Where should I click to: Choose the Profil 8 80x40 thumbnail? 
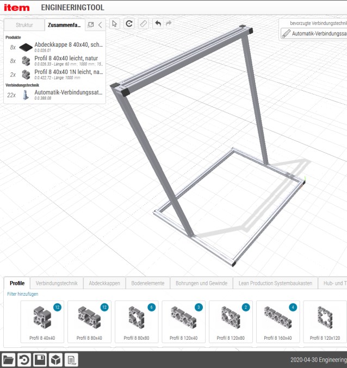pos(89,322)
